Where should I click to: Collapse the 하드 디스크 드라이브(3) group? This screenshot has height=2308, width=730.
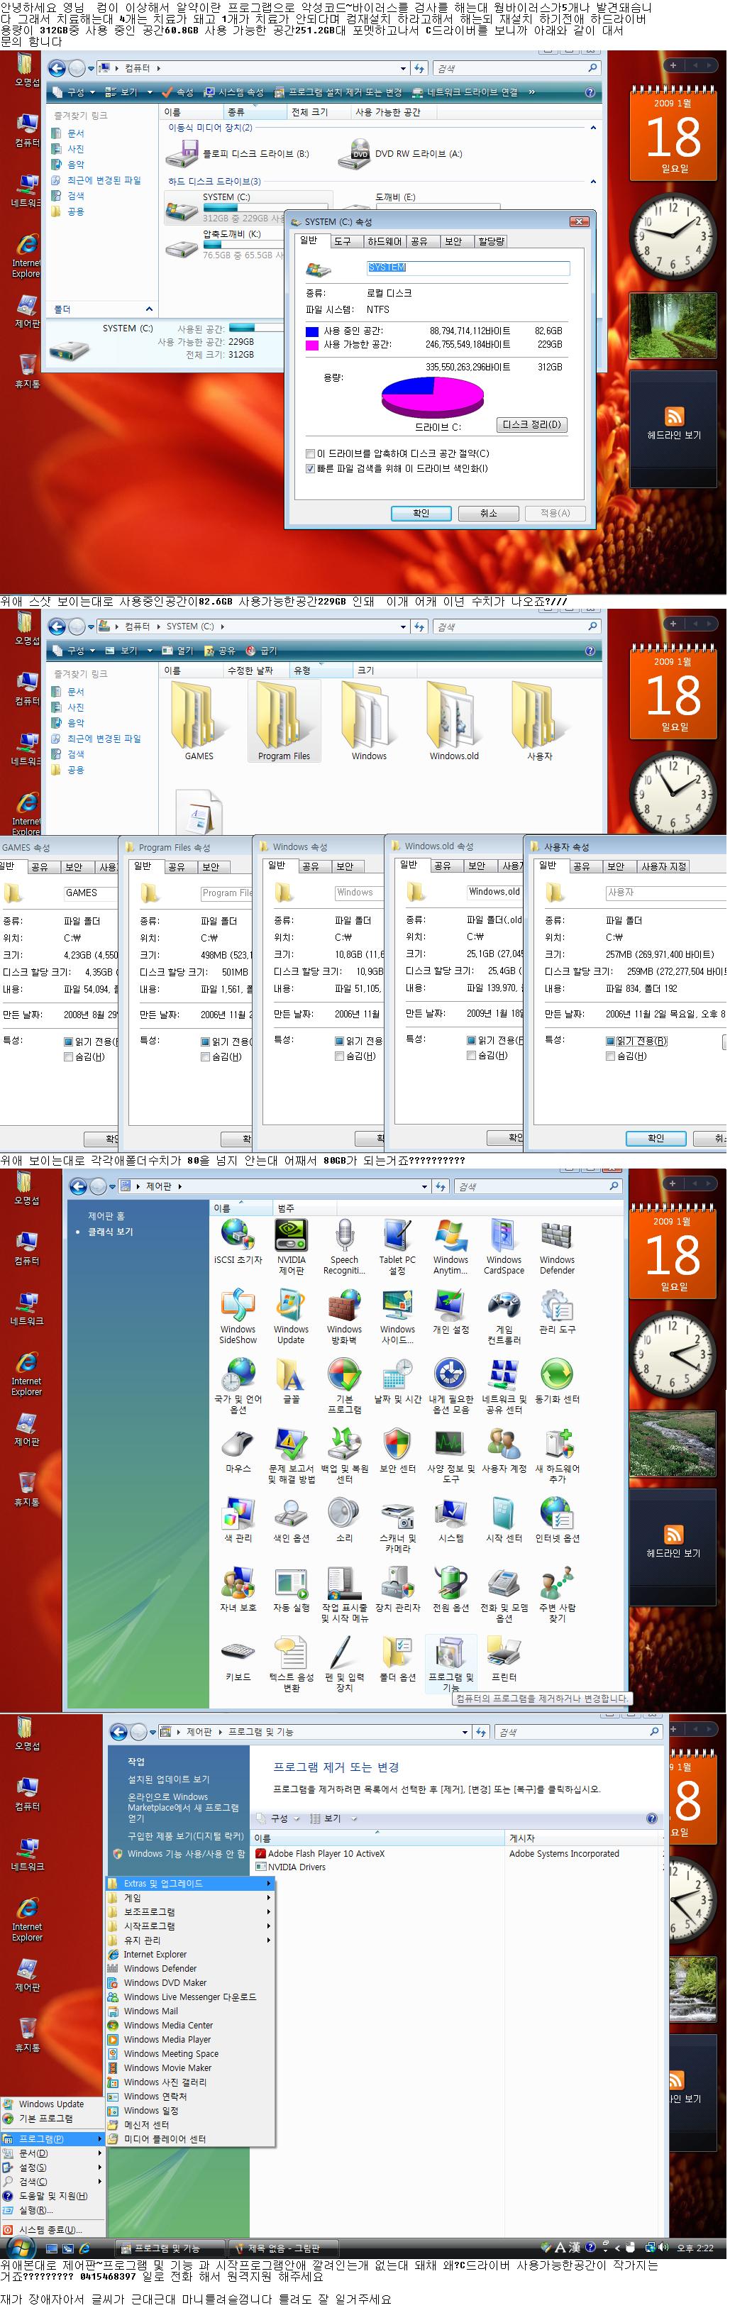pos(592,182)
